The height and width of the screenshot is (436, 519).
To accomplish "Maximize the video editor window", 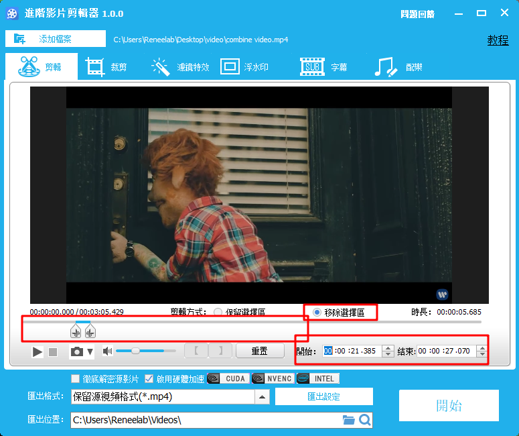I will 481,13.
